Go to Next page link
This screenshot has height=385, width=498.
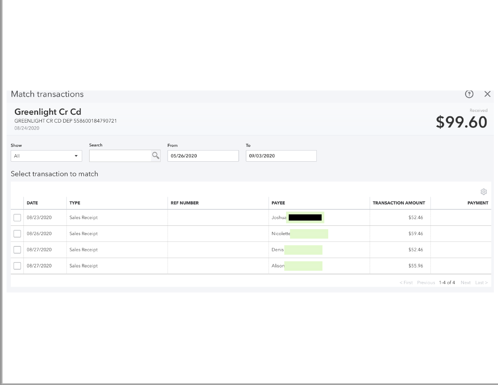tap(466, 283)
